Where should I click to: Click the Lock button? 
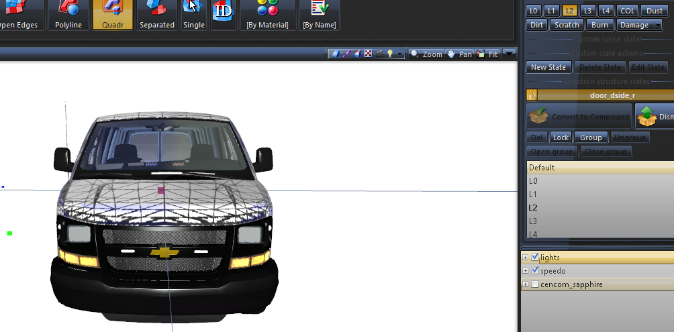coord(561,137)
